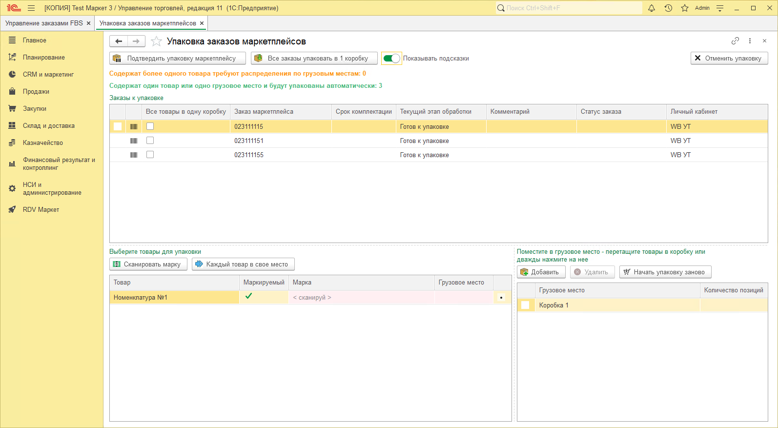Screen dimensions: 778x428
Task: Open the history clock icon
Action: click(x=668, y=8)
